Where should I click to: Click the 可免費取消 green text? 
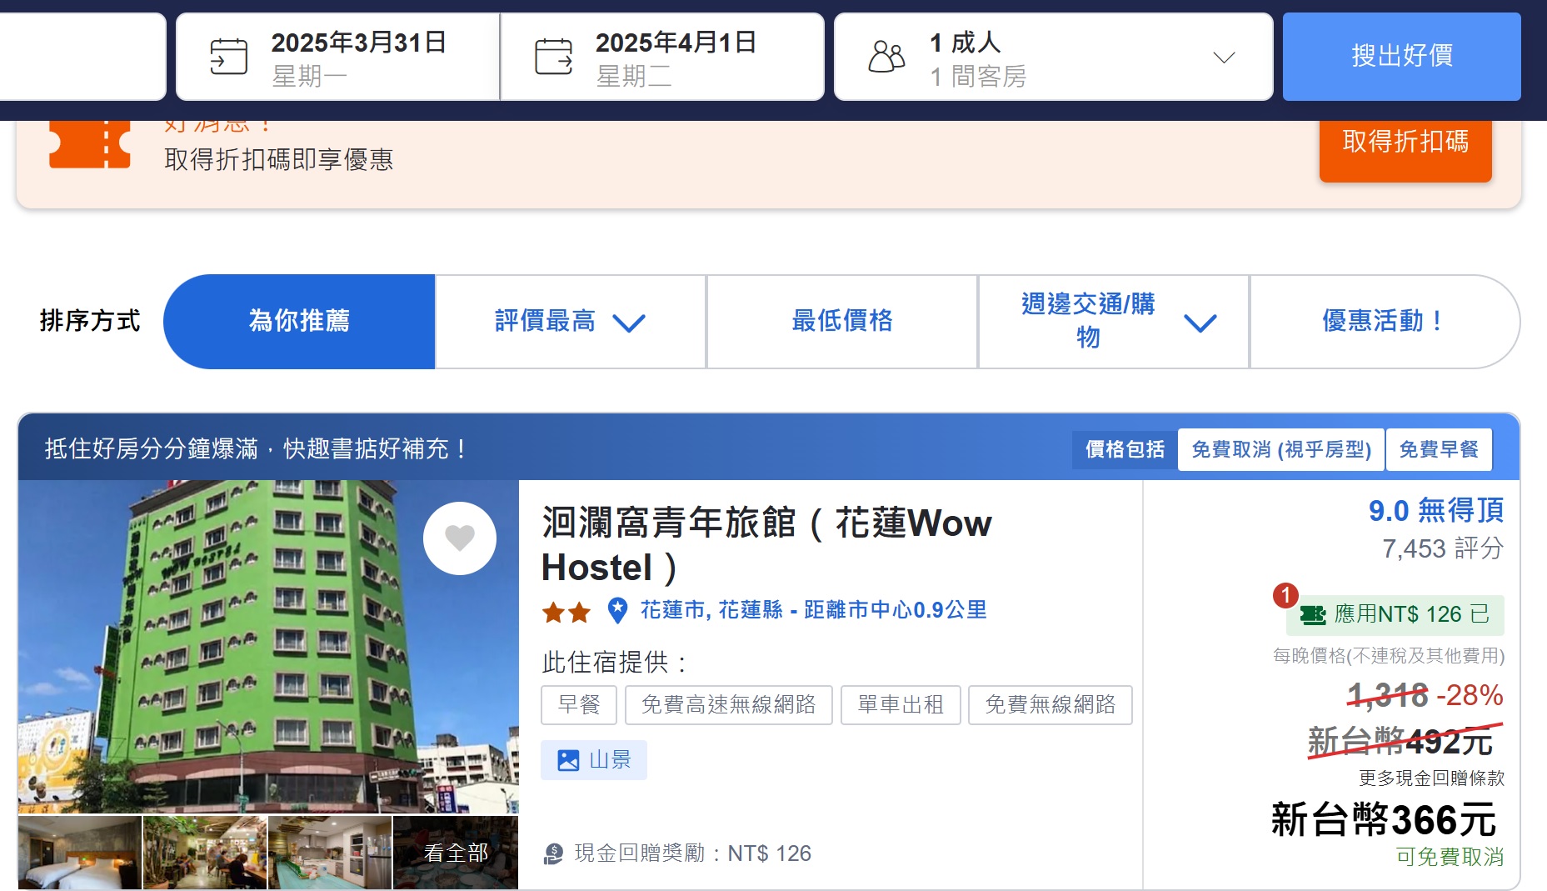pyautogui.click(x=1450, y=857)
